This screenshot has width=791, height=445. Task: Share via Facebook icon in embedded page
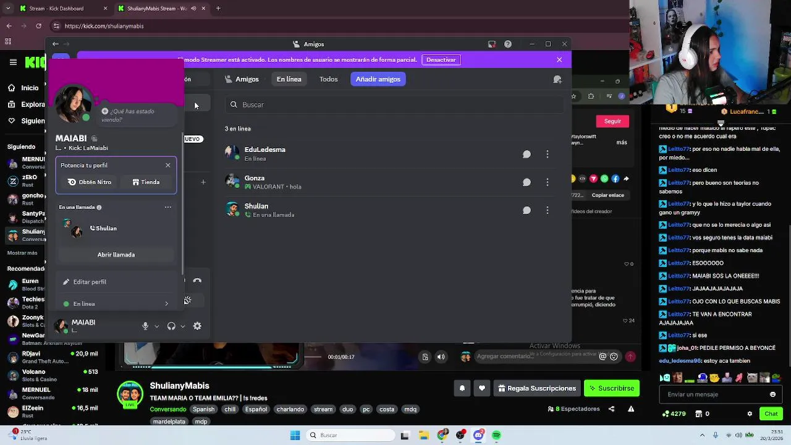[615, 179]
